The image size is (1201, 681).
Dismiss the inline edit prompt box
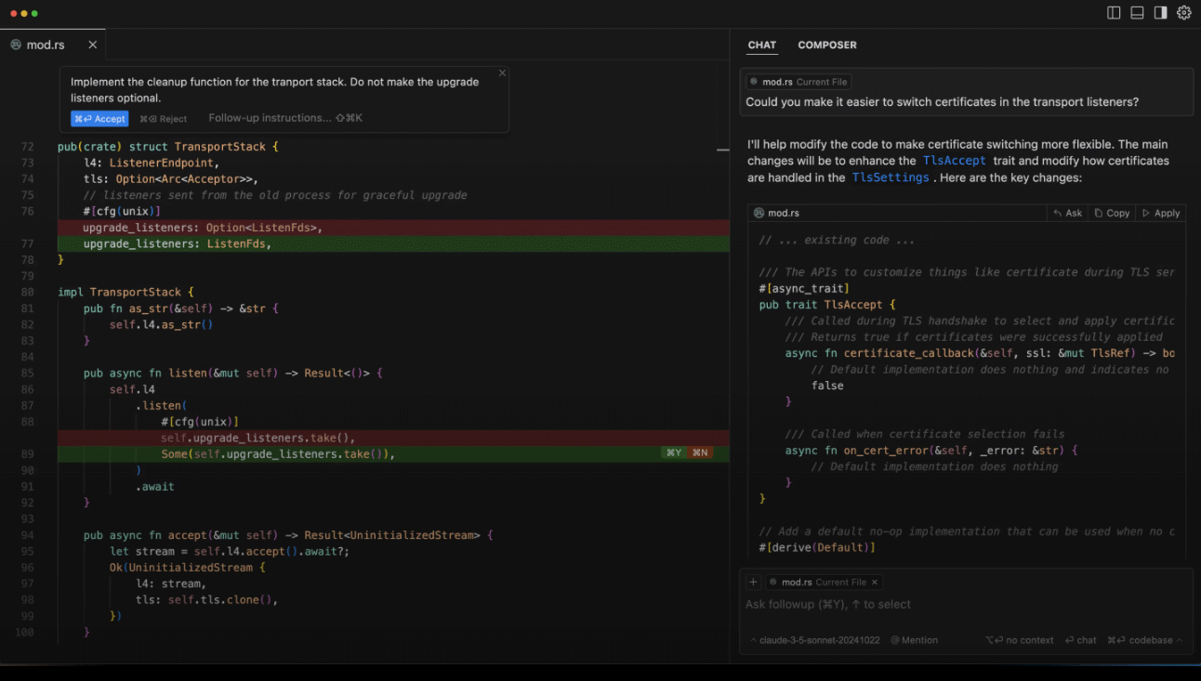(x=502, y=73)
